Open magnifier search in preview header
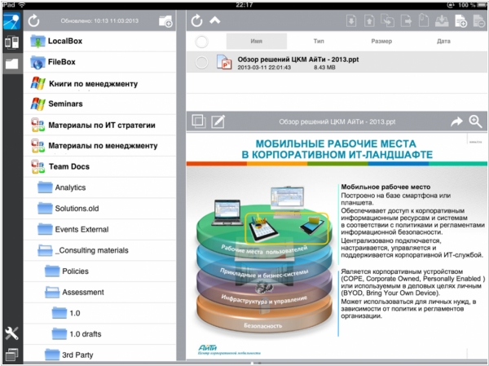Image resolution: width=489 pixels, height=366 pixels. 475,121
